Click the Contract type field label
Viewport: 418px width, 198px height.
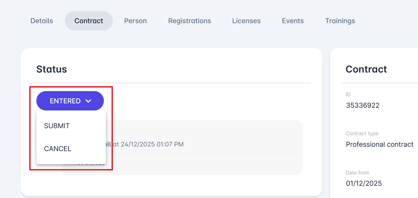[x=362, y=134]
